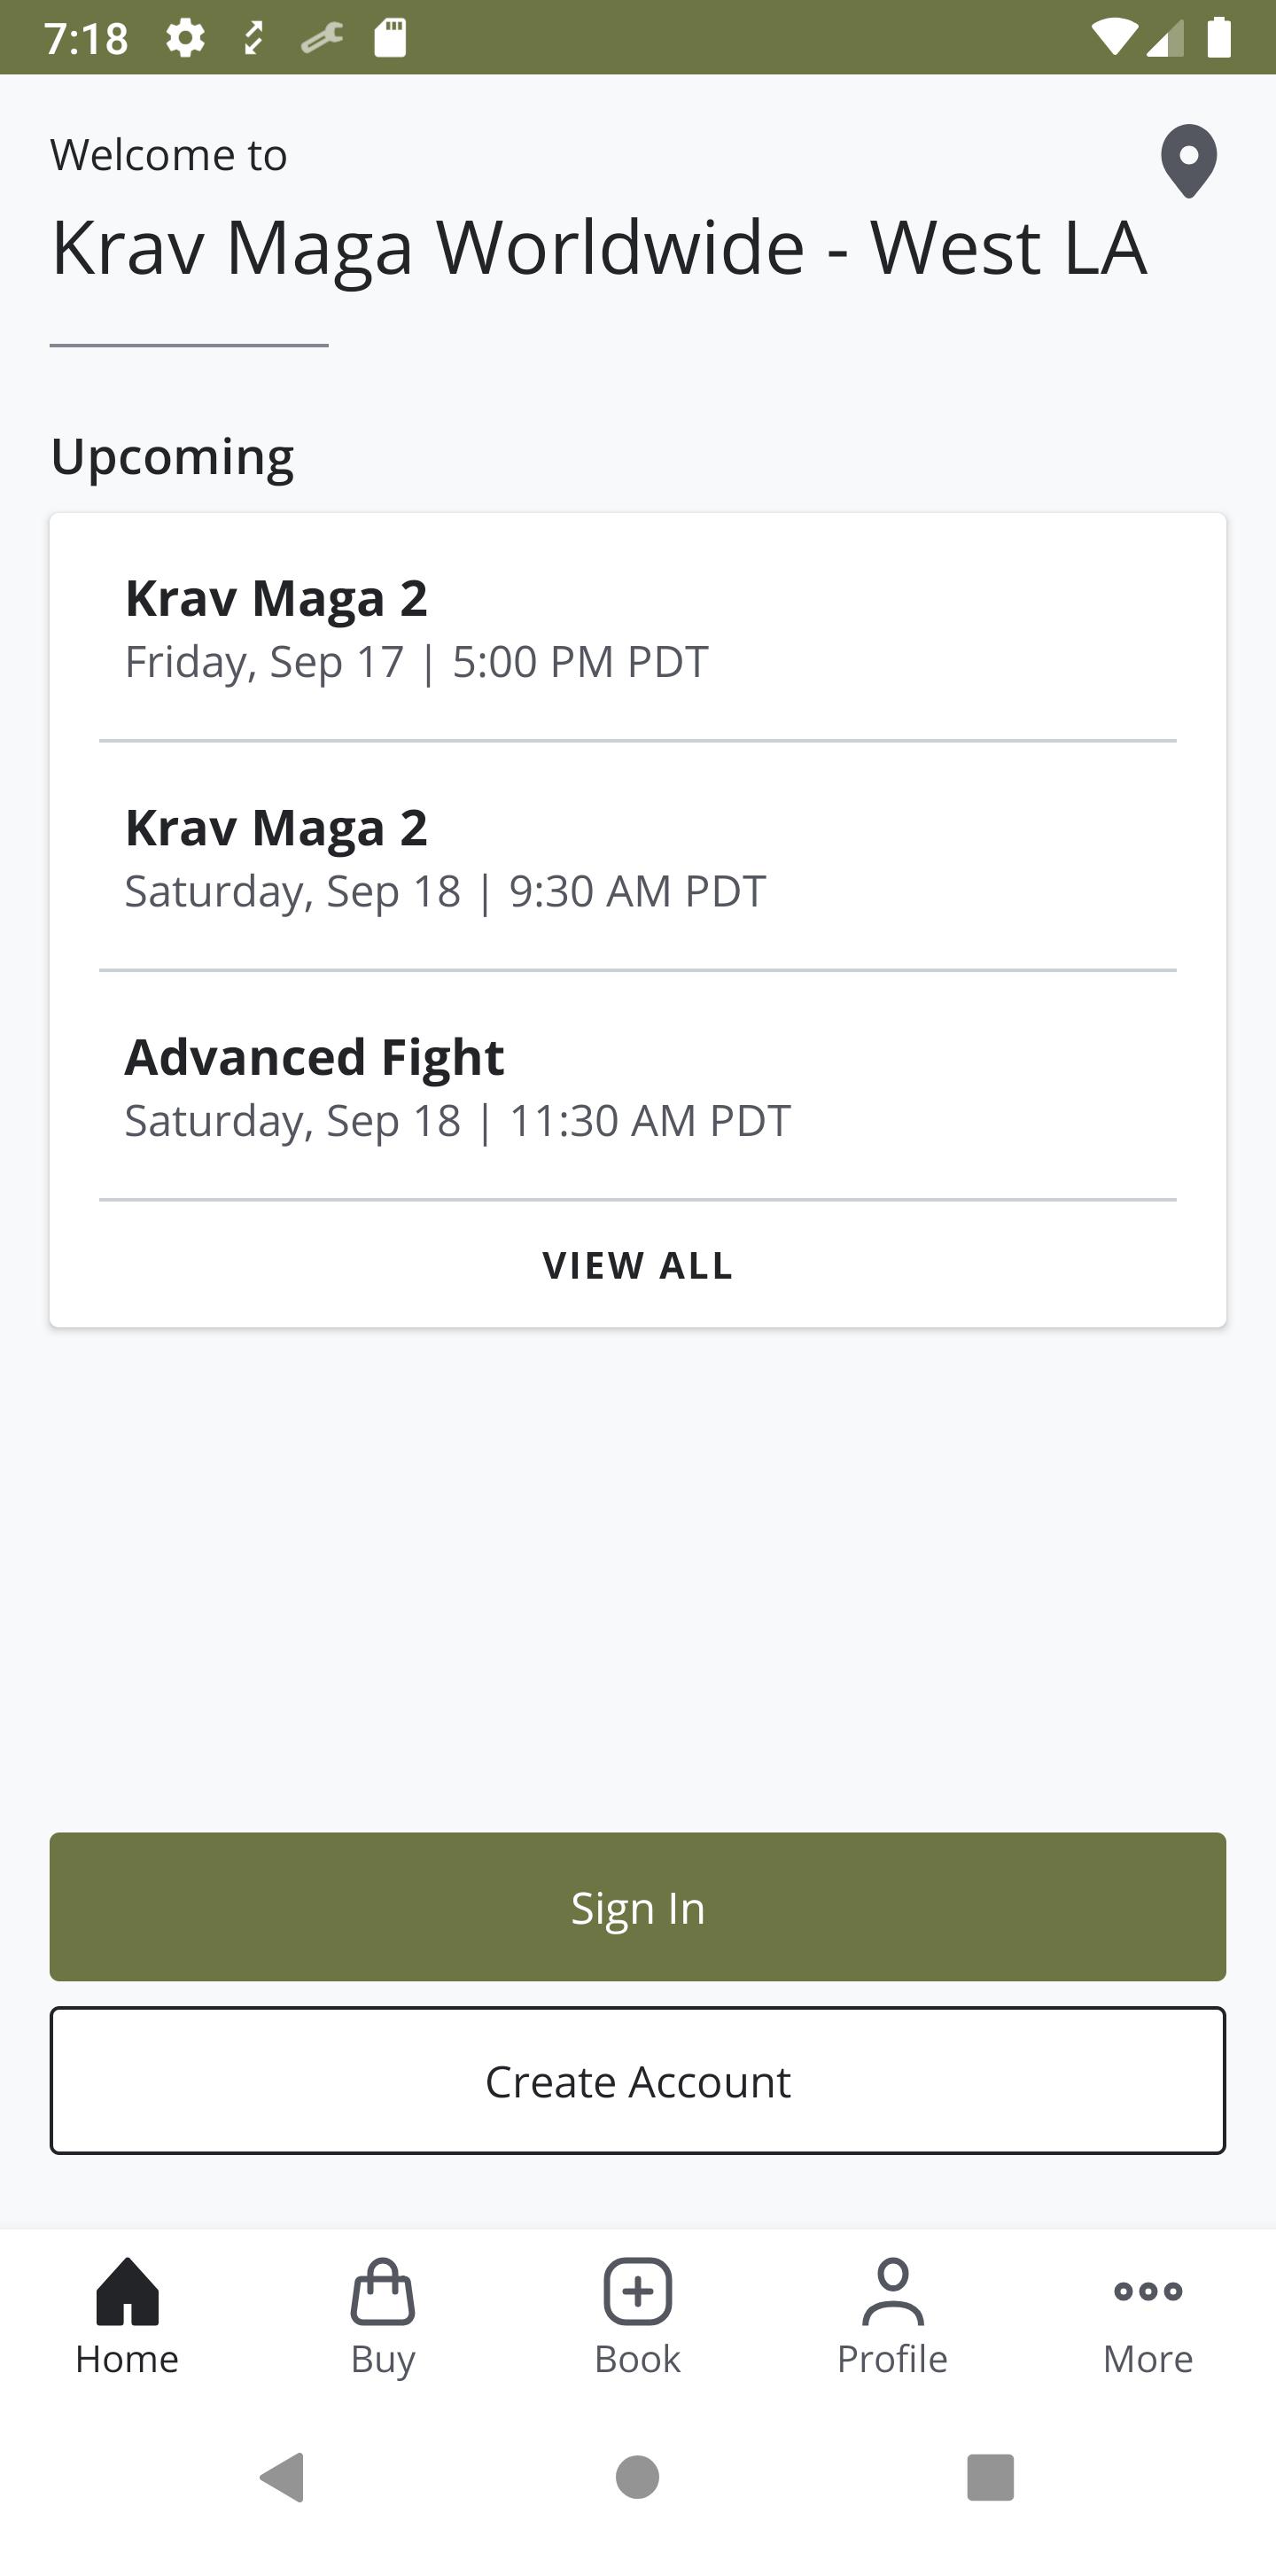This screenshot has width=1276, height=2552.
Task: Click the Create Account button
Action: click(x=638, y=2081)
